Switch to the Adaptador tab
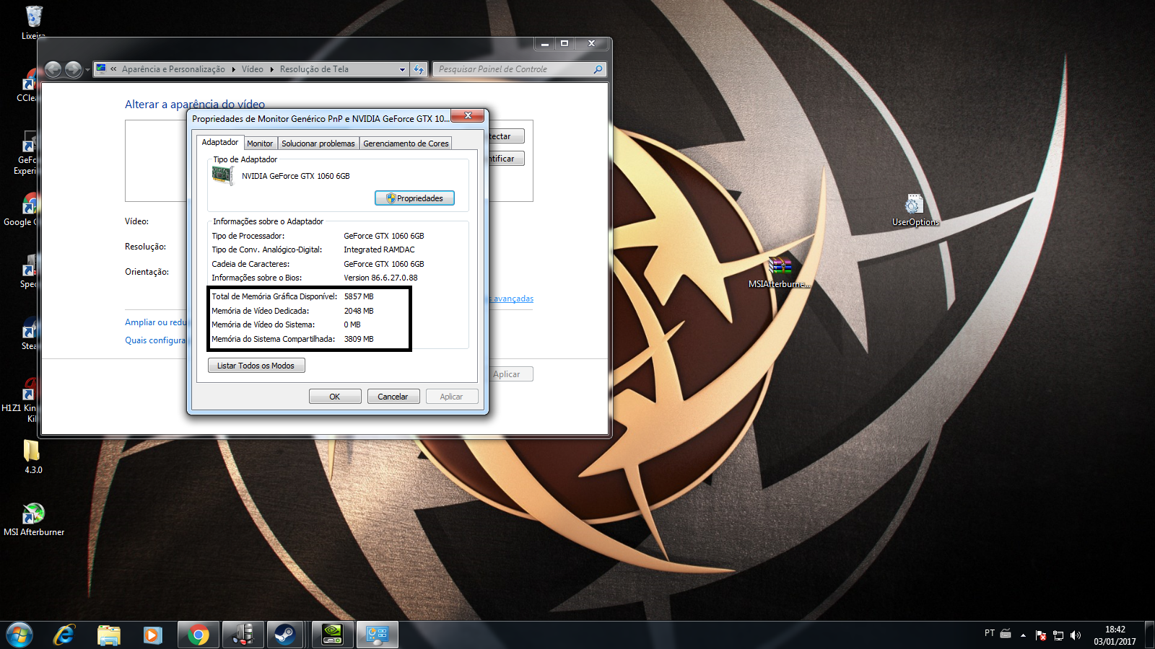The width and height of the screenshot is (1155, 649). (219, 142)
